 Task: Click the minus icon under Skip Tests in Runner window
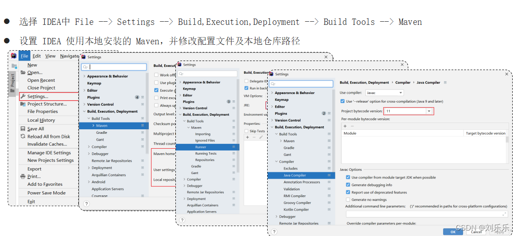254,137
